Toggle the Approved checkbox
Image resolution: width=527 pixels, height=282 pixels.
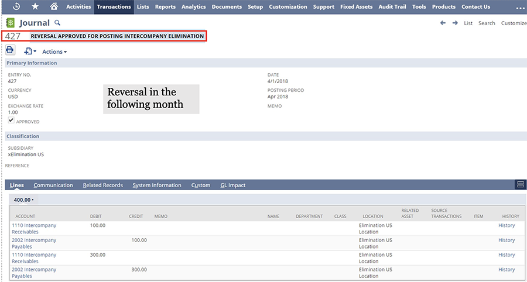click(x=11, y=121)
